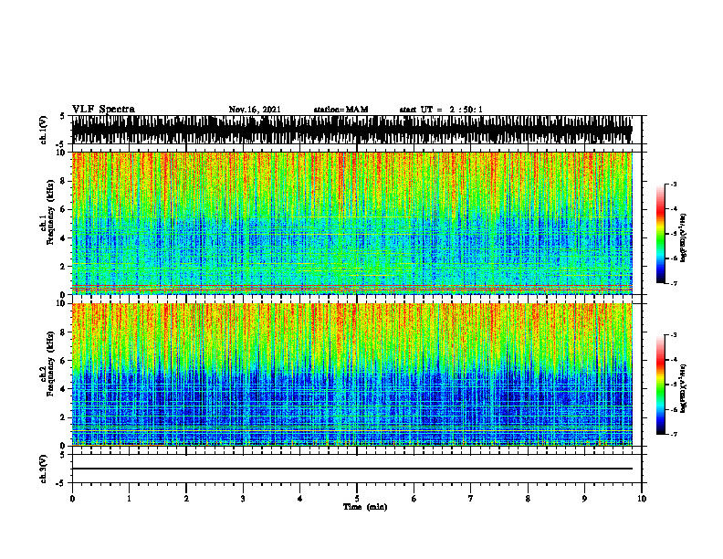Click the ch.1 colorbar log(PSD) unit label

684,238
